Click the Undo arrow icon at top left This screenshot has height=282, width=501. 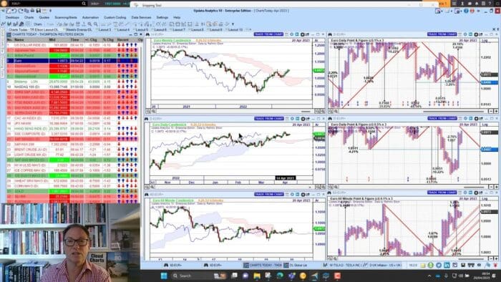pos(14,11)
